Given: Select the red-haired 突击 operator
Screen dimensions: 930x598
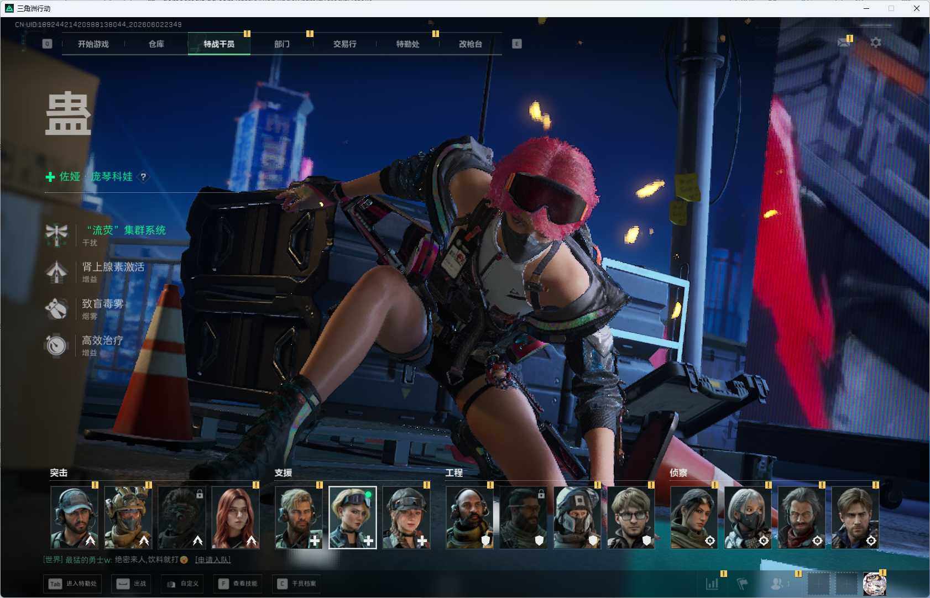Looking at the screenshot, I should (x=236, y=517).
